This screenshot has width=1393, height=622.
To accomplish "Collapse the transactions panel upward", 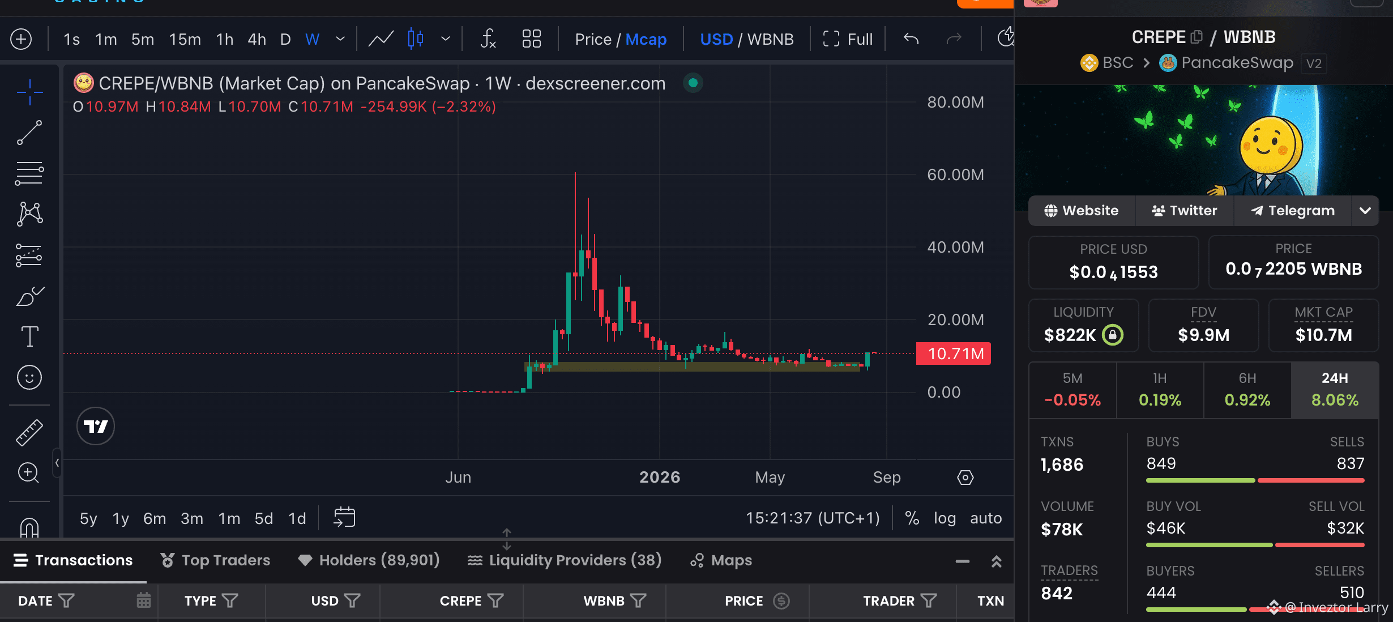I will 997,561.
